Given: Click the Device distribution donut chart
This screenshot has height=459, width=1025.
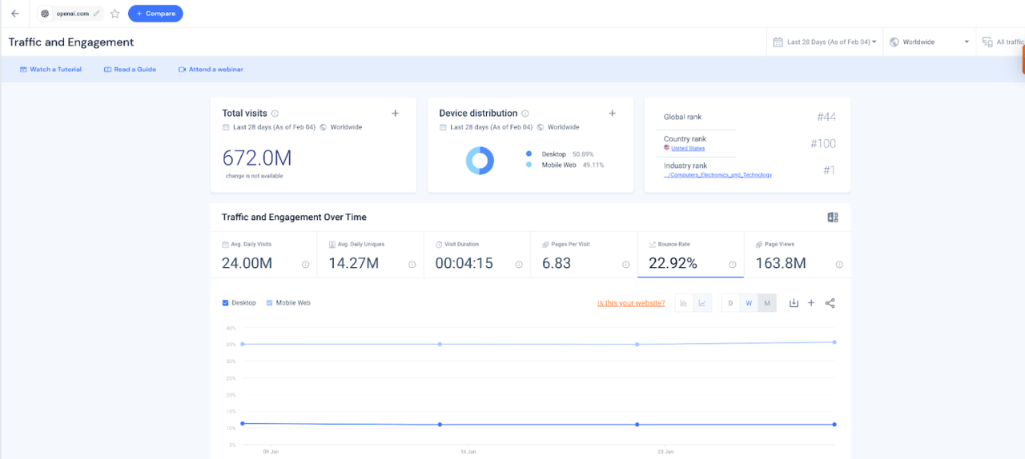Looking at the screenshot, I should pyautogui.click(x=480, y=161).
